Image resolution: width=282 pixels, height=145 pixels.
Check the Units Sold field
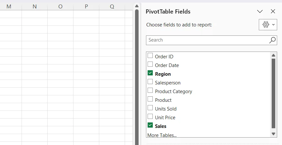[x=150, y=108]
